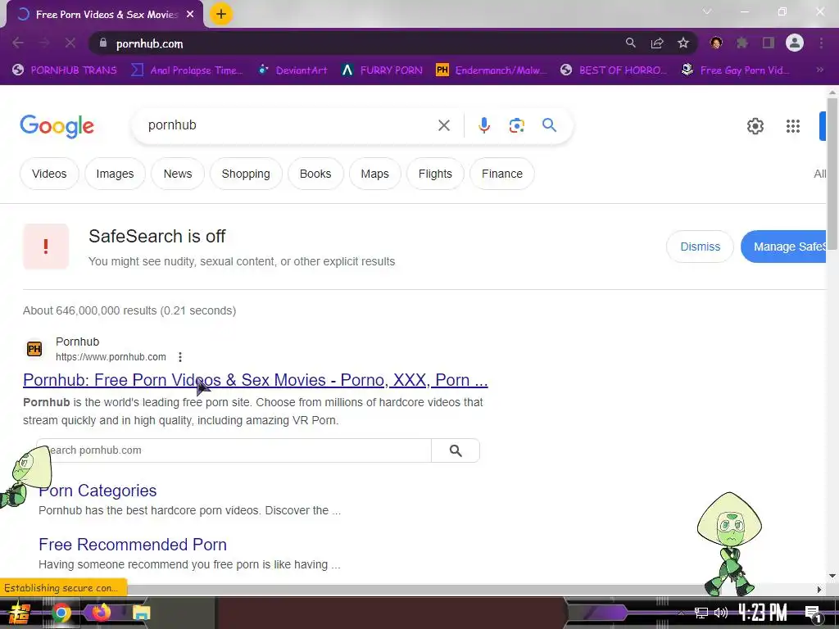Open a new browser tab
The width and height of the screenshot is (839, 629).
pyautogui.click(x=221, y=14)
